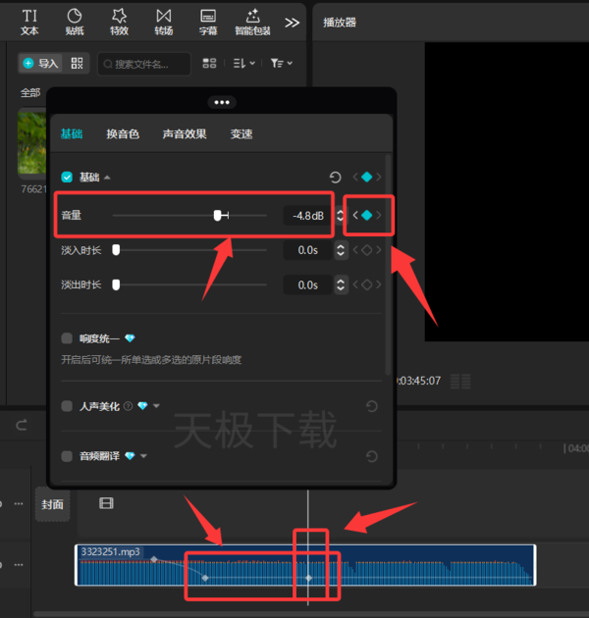
Task: Expand the 人声美化 dropdown arrow
Action: tap(156, 406)
